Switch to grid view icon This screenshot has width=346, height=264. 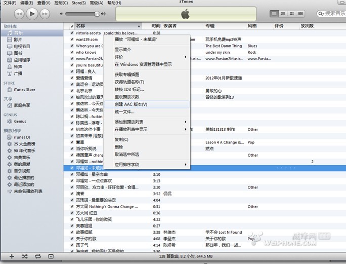(291, 14)
